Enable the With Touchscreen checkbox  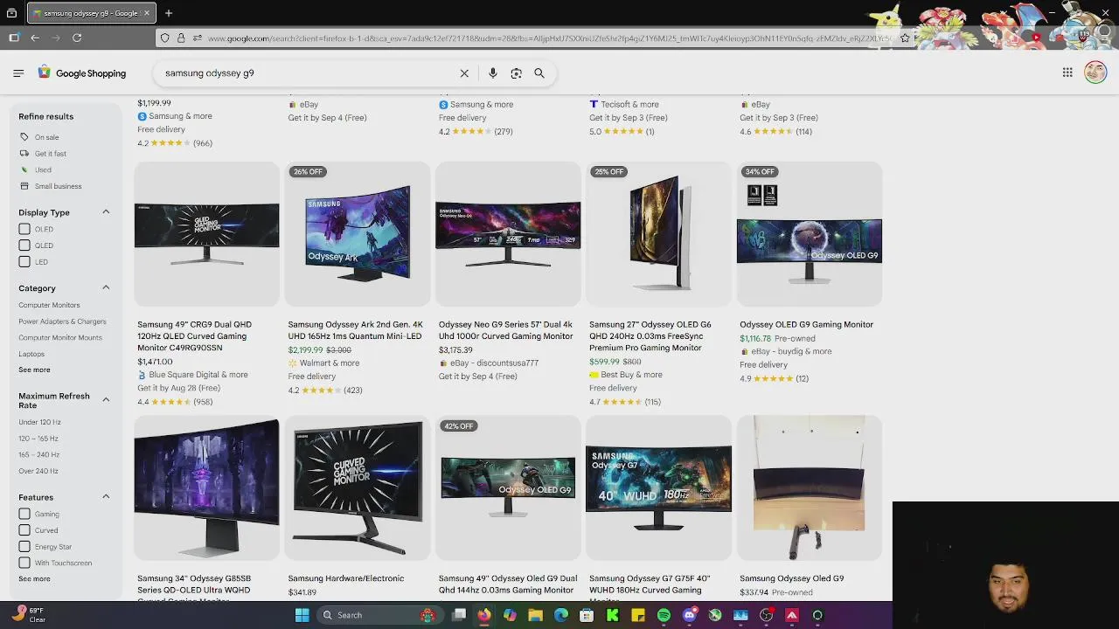point(24,563)
